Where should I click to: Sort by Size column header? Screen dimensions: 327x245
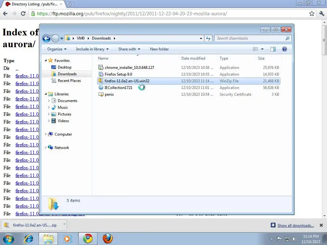click(x=268, y=58)
